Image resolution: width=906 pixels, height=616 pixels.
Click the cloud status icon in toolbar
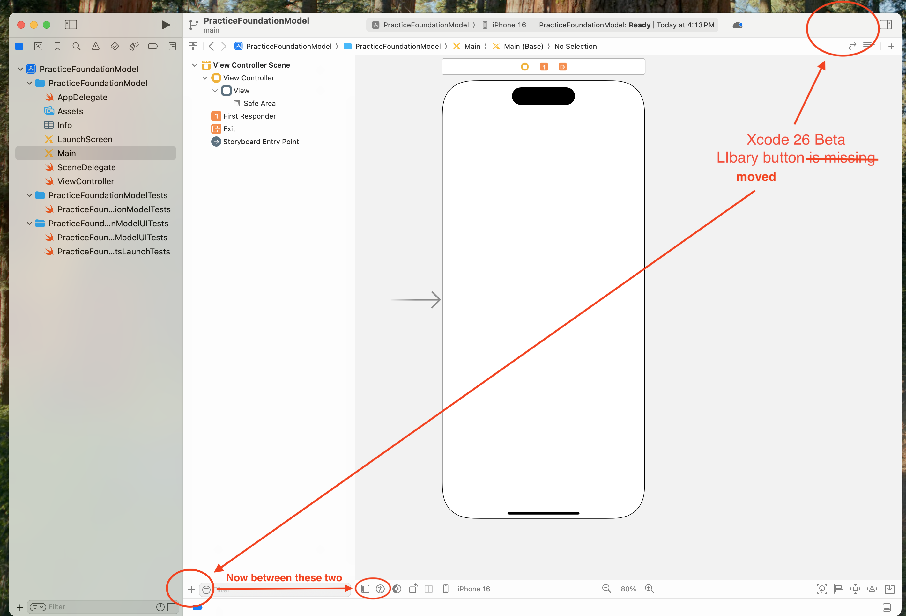[x=737, y=25]
